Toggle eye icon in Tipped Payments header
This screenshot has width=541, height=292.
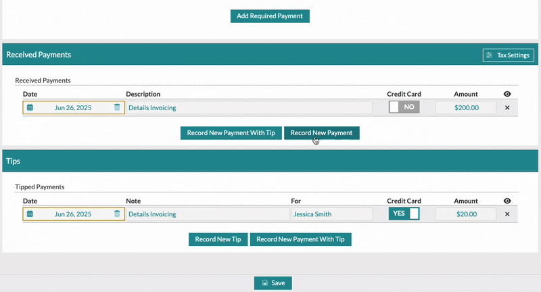pyautogui.click(x=507, y=201)
